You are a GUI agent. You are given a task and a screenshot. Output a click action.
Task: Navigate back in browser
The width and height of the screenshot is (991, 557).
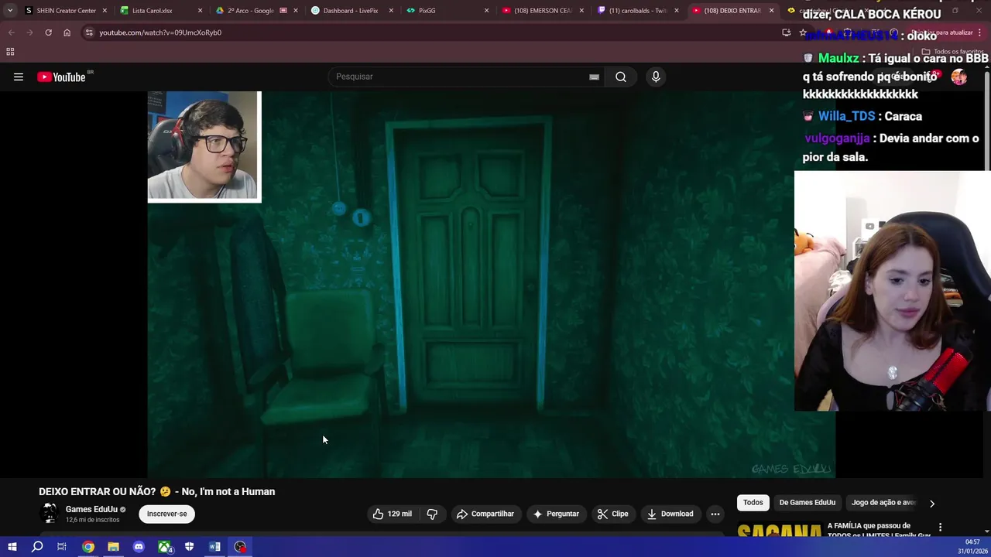pos(11,32)
